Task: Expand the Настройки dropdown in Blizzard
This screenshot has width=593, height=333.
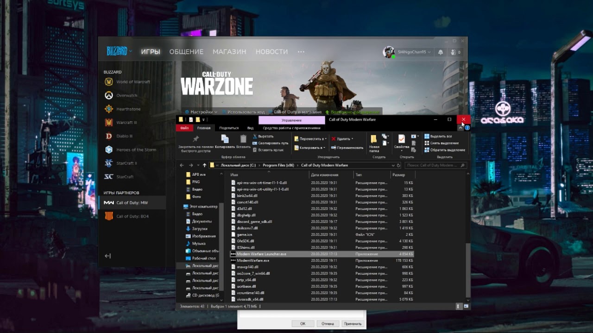Action: 201,112
